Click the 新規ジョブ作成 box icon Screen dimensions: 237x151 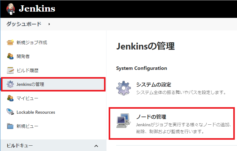pyautogui.click(x=10, y=43)
